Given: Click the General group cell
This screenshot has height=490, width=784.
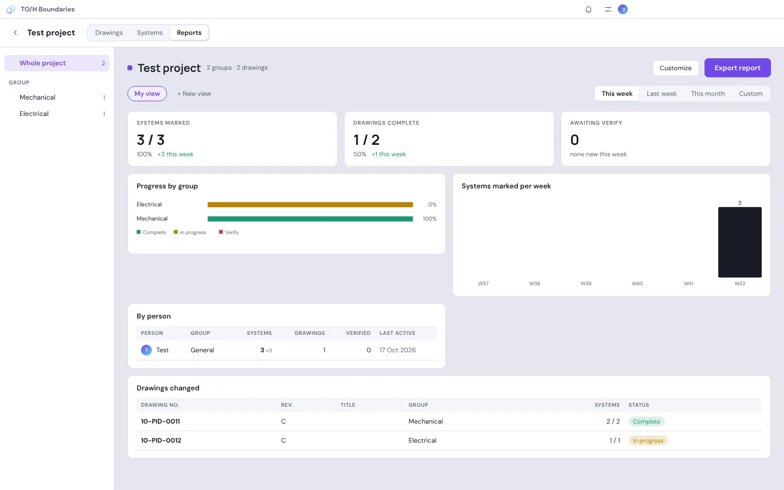Looking at the screenshot, I should tap(203, 350).
